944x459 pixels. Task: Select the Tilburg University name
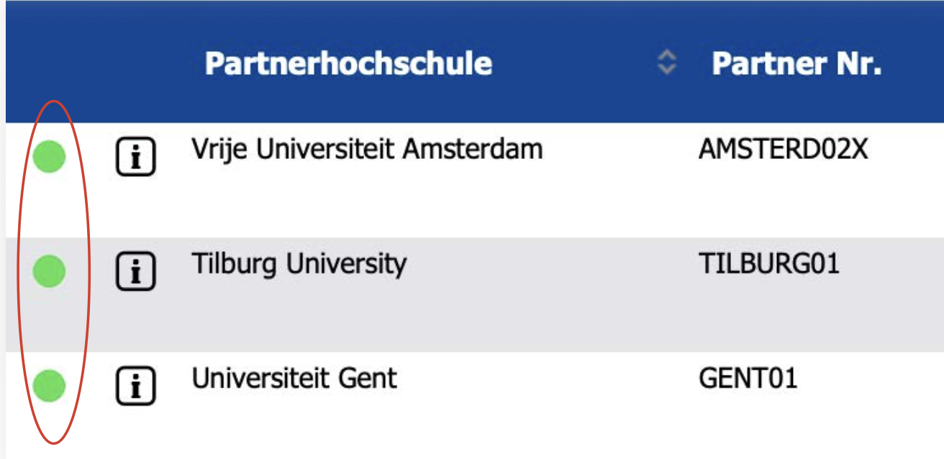tap(299, 264)
